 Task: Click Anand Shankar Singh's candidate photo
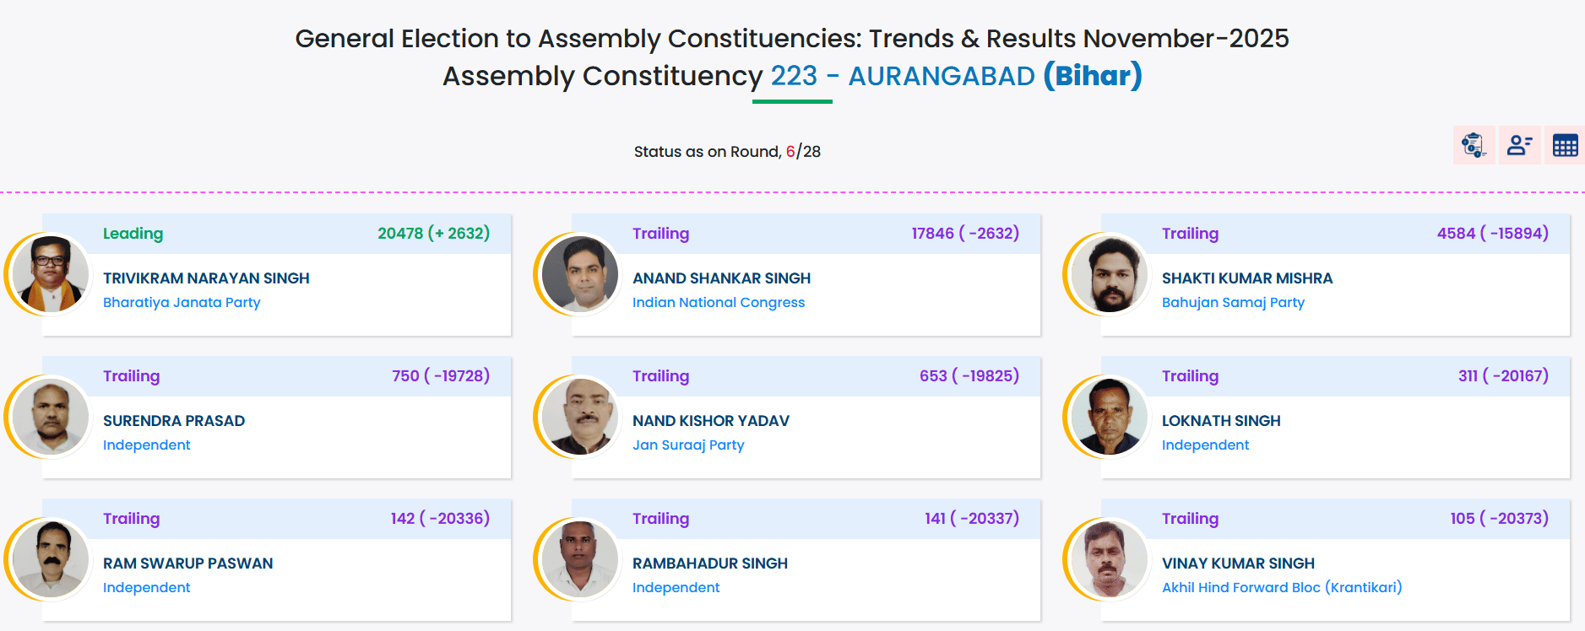tap(580, 274)
